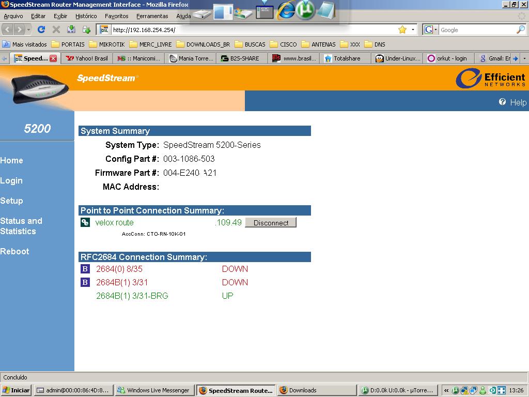Open the Ferramentas menu

click(152, 16)
